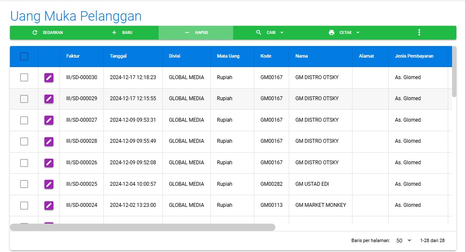Sort by Faktur column header
The height and width of the screenshot is (252, 465).
73,56
